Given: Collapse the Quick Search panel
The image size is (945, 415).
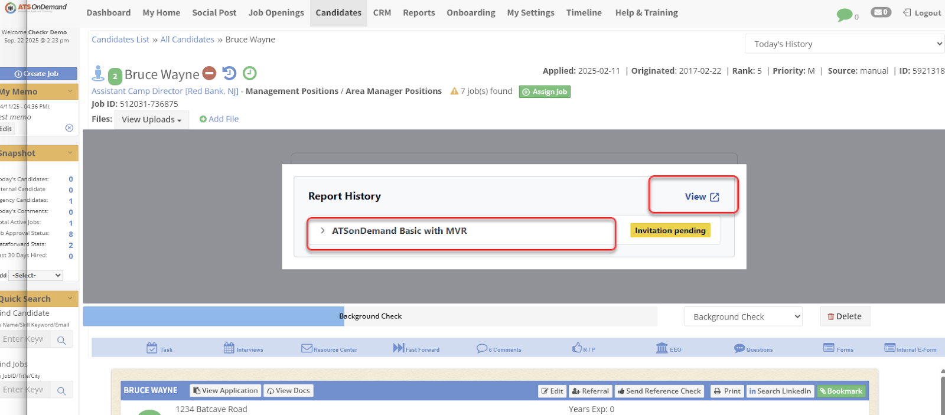Looking at the screenshot, I should [70, 298].
